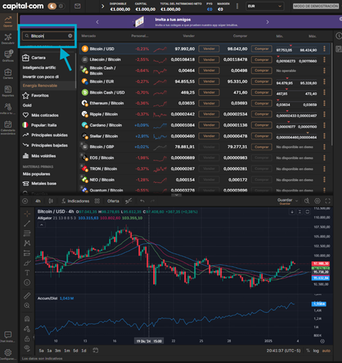Click the market list vertical scrollbar

click(x=332, y=94)
